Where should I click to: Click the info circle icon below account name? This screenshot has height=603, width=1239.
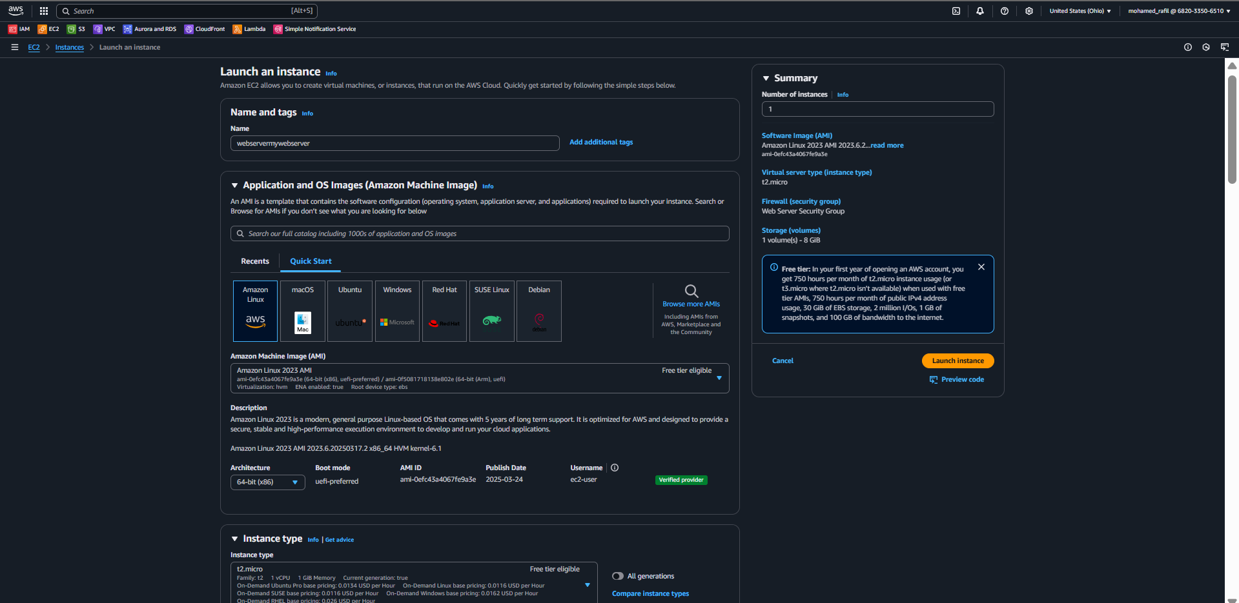(x=1188, y=47)
